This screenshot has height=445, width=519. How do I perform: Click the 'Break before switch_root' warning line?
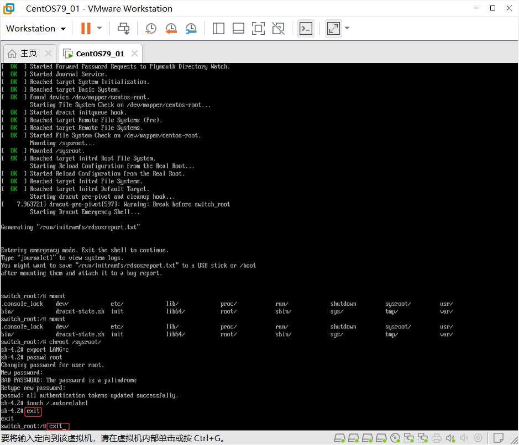116,204
